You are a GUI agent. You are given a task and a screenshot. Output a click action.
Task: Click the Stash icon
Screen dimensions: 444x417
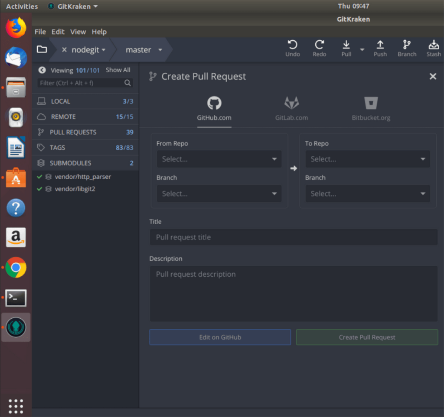point(434,48)
